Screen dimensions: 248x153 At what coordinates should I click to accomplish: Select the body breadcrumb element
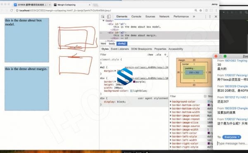112,43
